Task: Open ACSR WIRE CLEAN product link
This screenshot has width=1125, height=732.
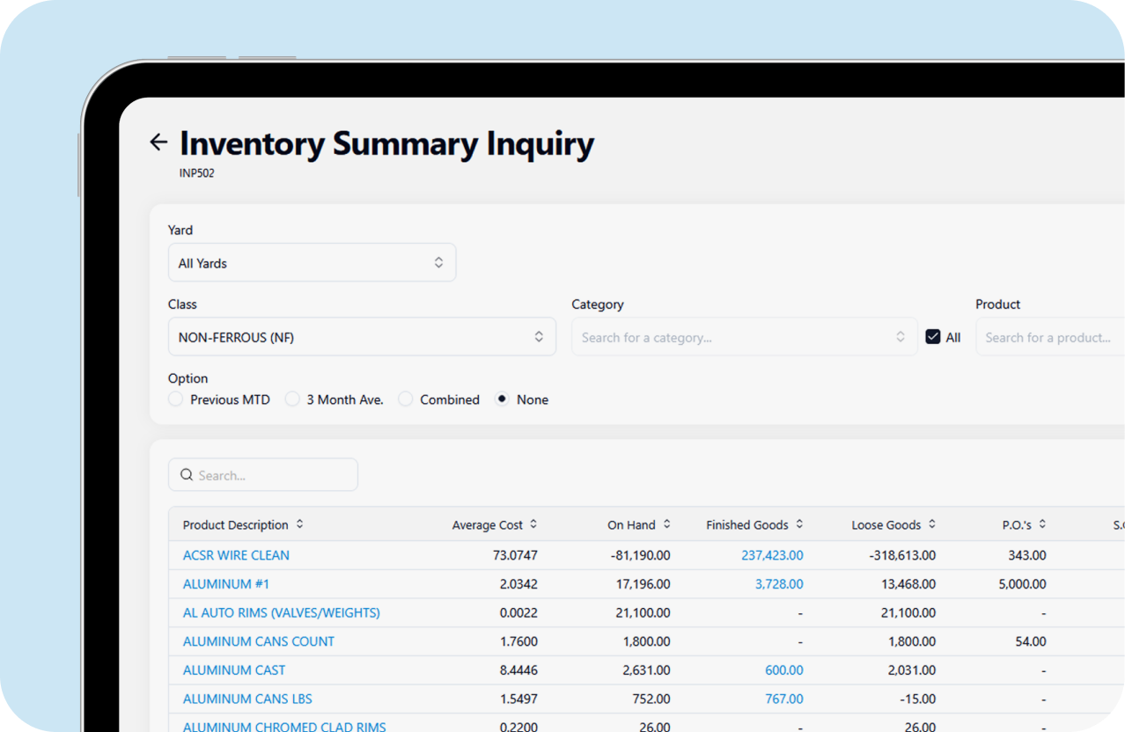Action: (x=236, y=555)
